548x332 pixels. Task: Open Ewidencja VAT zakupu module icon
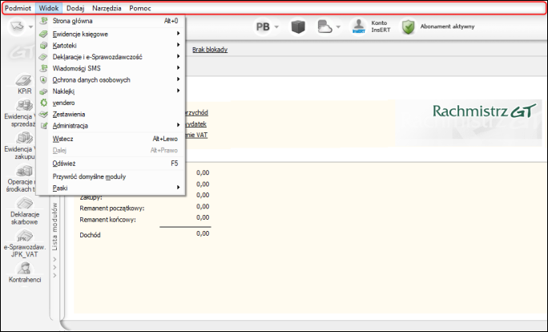coord(24,138)
